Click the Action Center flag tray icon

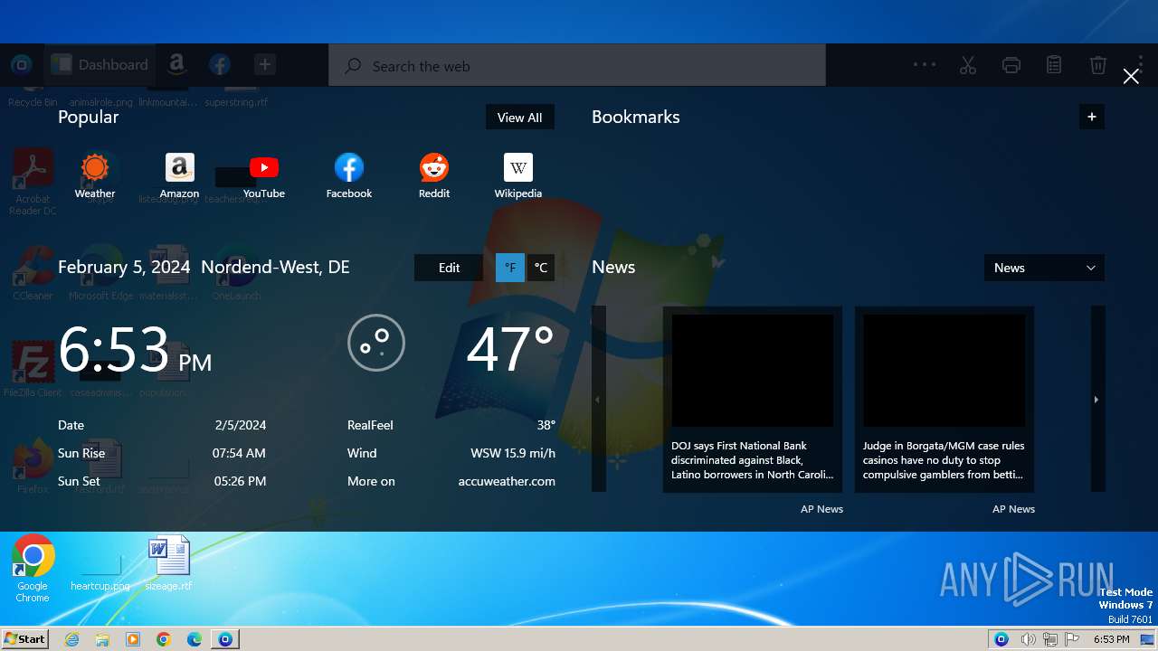1072,639
